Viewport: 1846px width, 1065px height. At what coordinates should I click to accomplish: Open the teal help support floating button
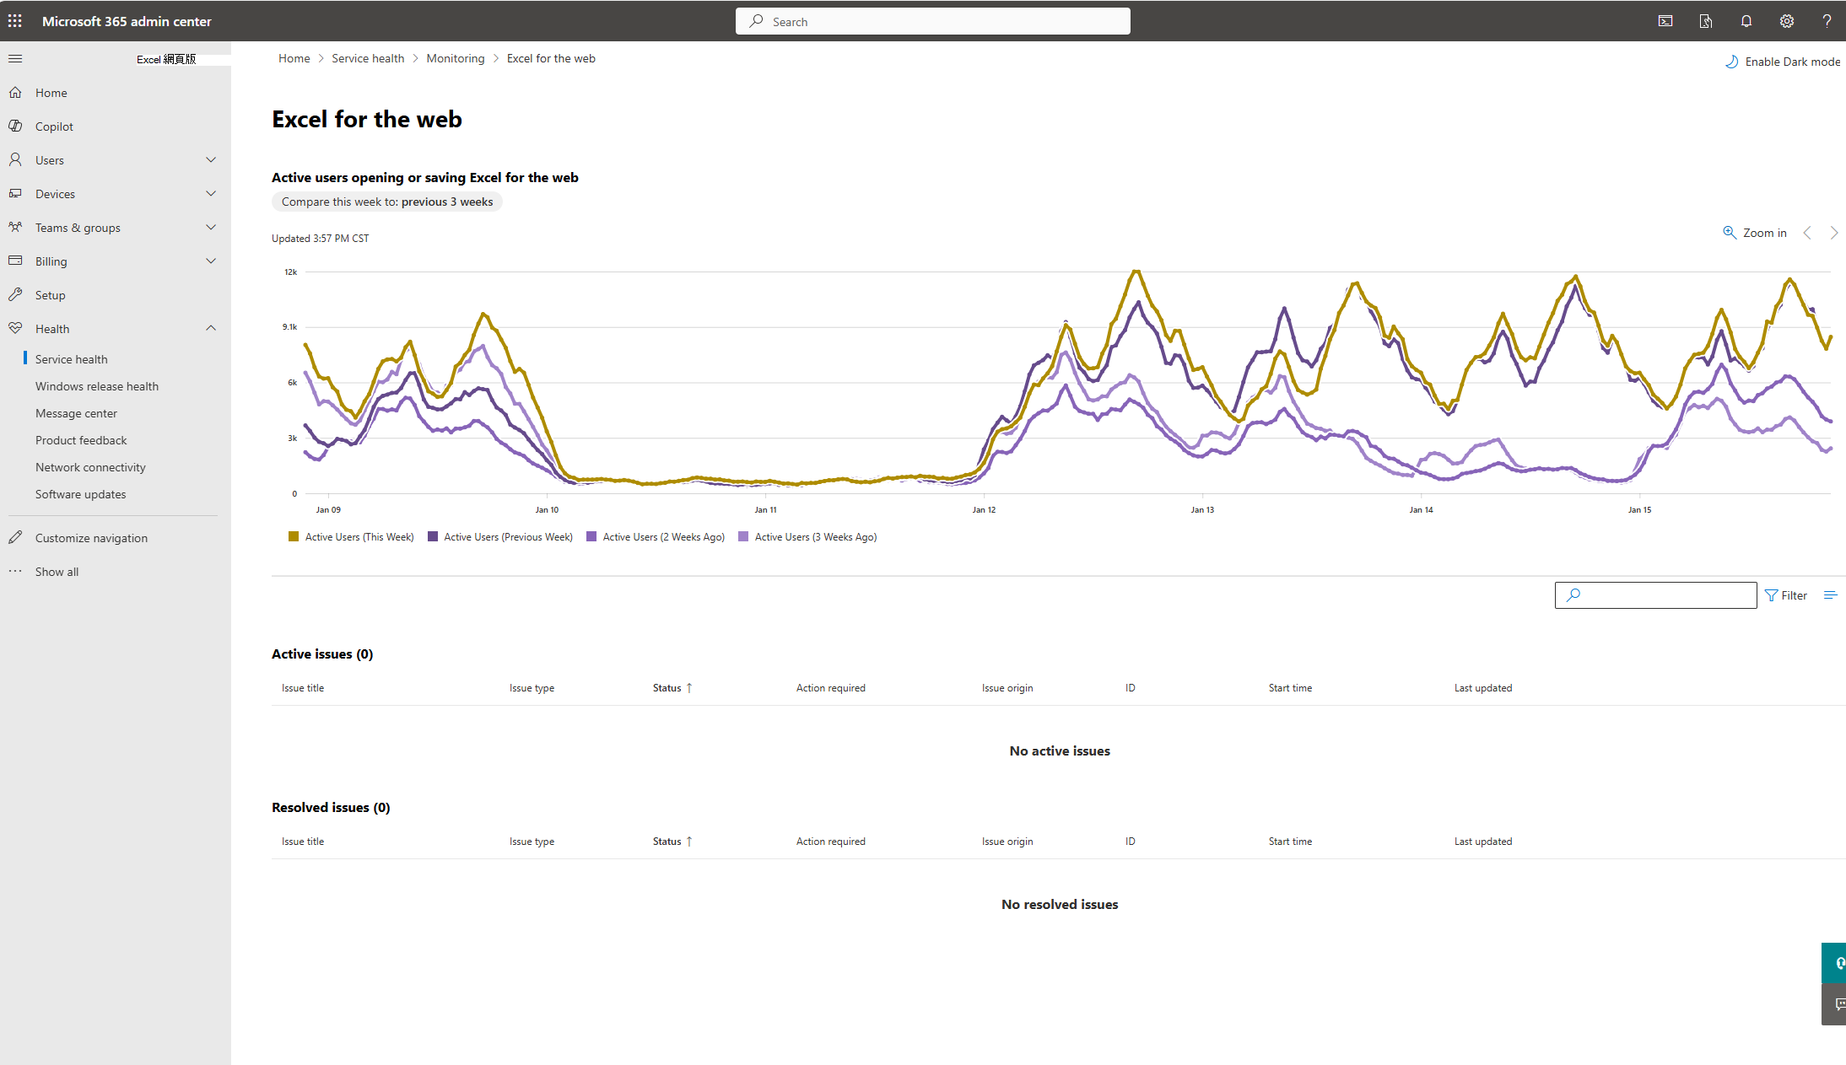(x=1836, y=963)
